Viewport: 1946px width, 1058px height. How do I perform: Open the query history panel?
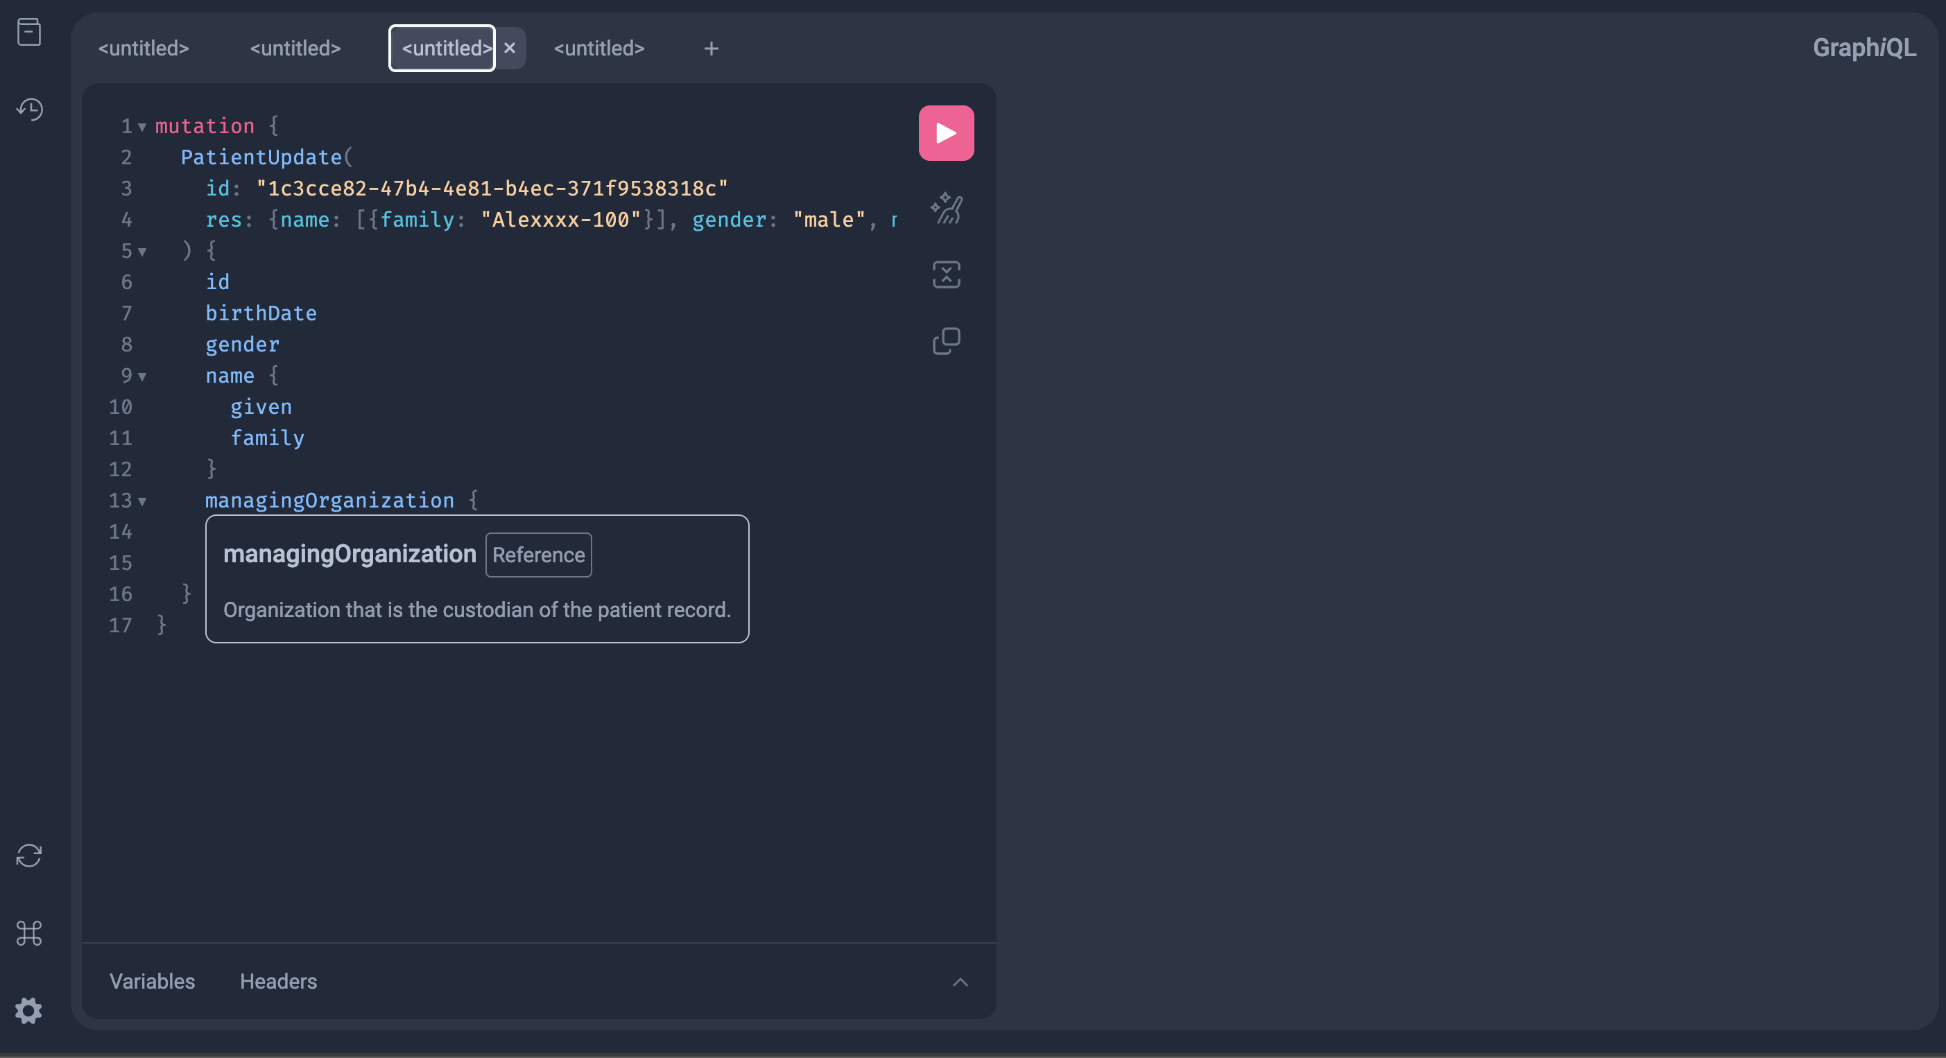[x=28, y=110]
